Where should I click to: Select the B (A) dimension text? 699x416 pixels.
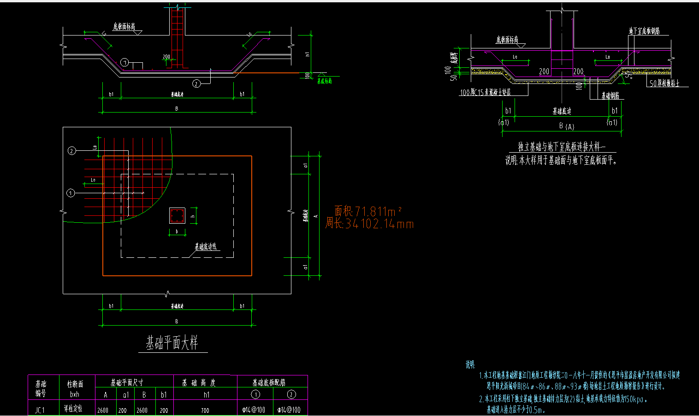point(566,126)
